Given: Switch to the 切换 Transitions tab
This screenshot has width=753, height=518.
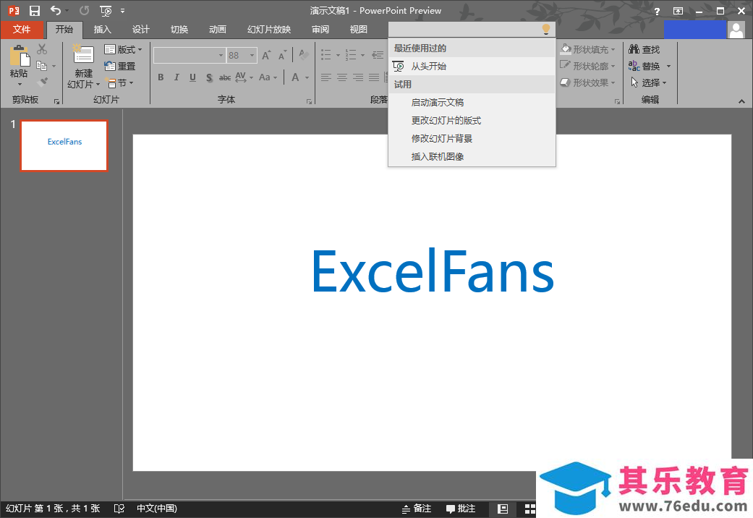Looking at the screenshot, I should pyautogui.click(x=179, y=30).
